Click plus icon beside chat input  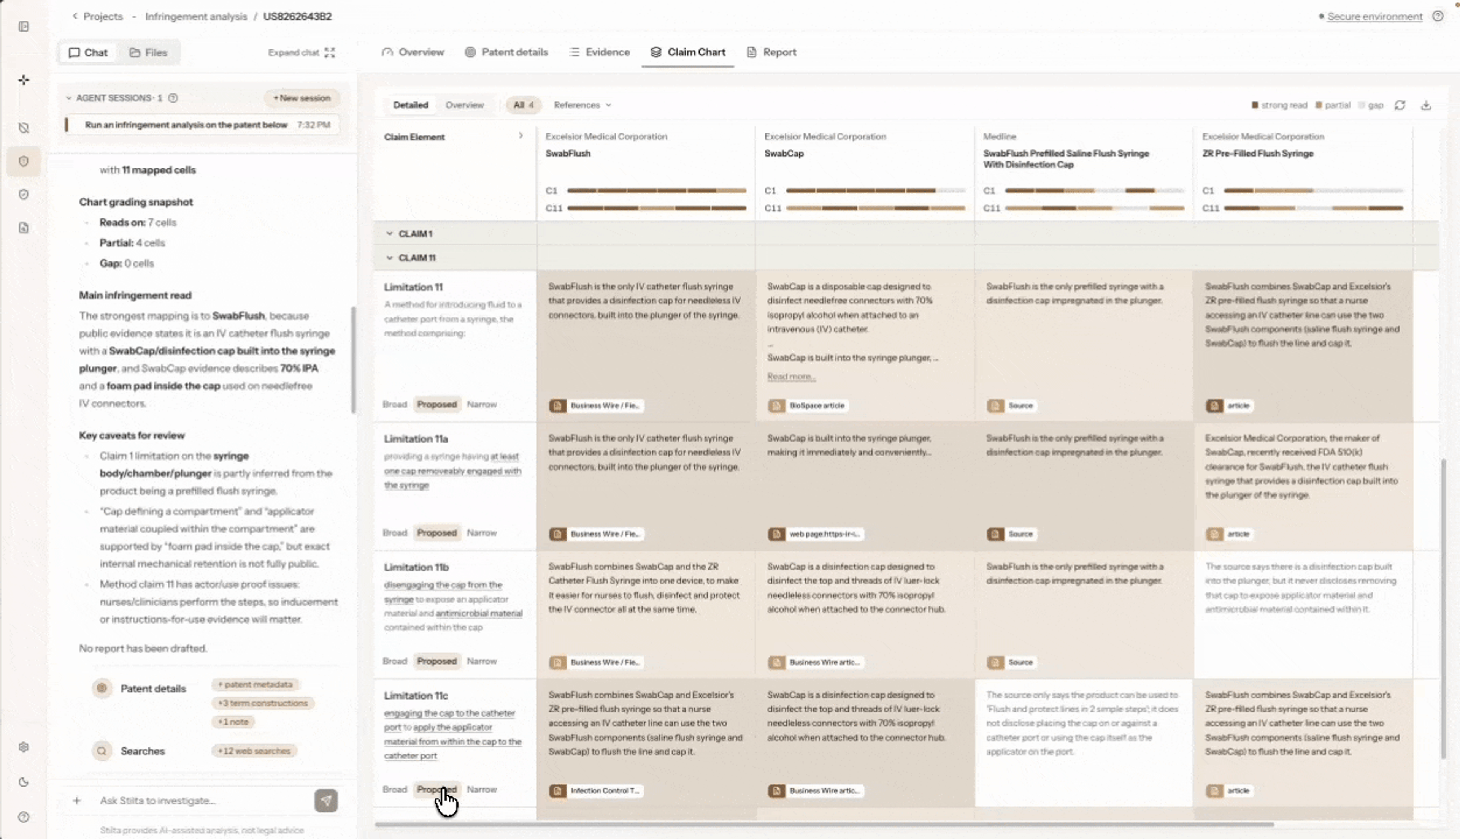click(77, 801)
